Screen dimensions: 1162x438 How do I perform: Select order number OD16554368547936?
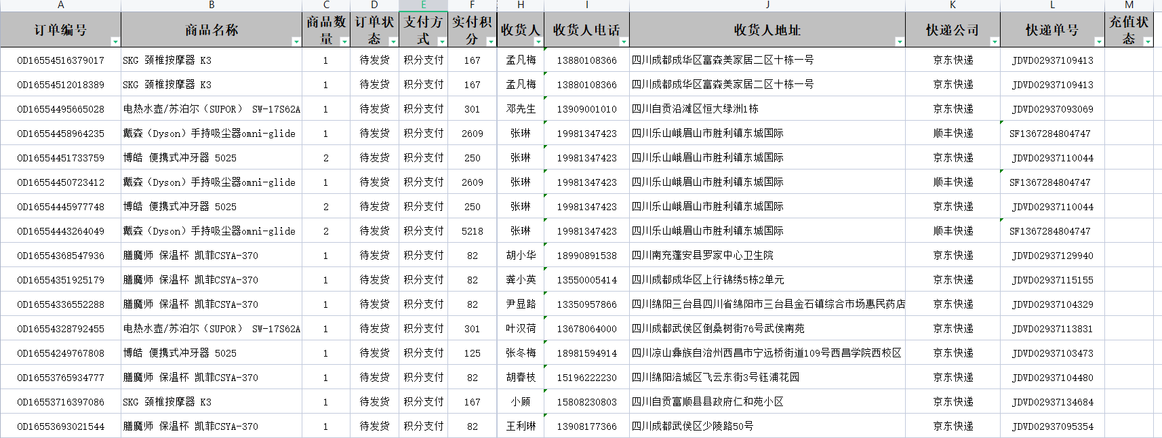pos(61,256)
